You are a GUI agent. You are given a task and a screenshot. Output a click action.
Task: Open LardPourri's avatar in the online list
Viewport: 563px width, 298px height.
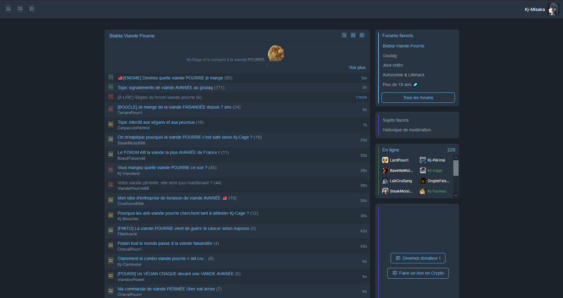[x=385, y=160]
